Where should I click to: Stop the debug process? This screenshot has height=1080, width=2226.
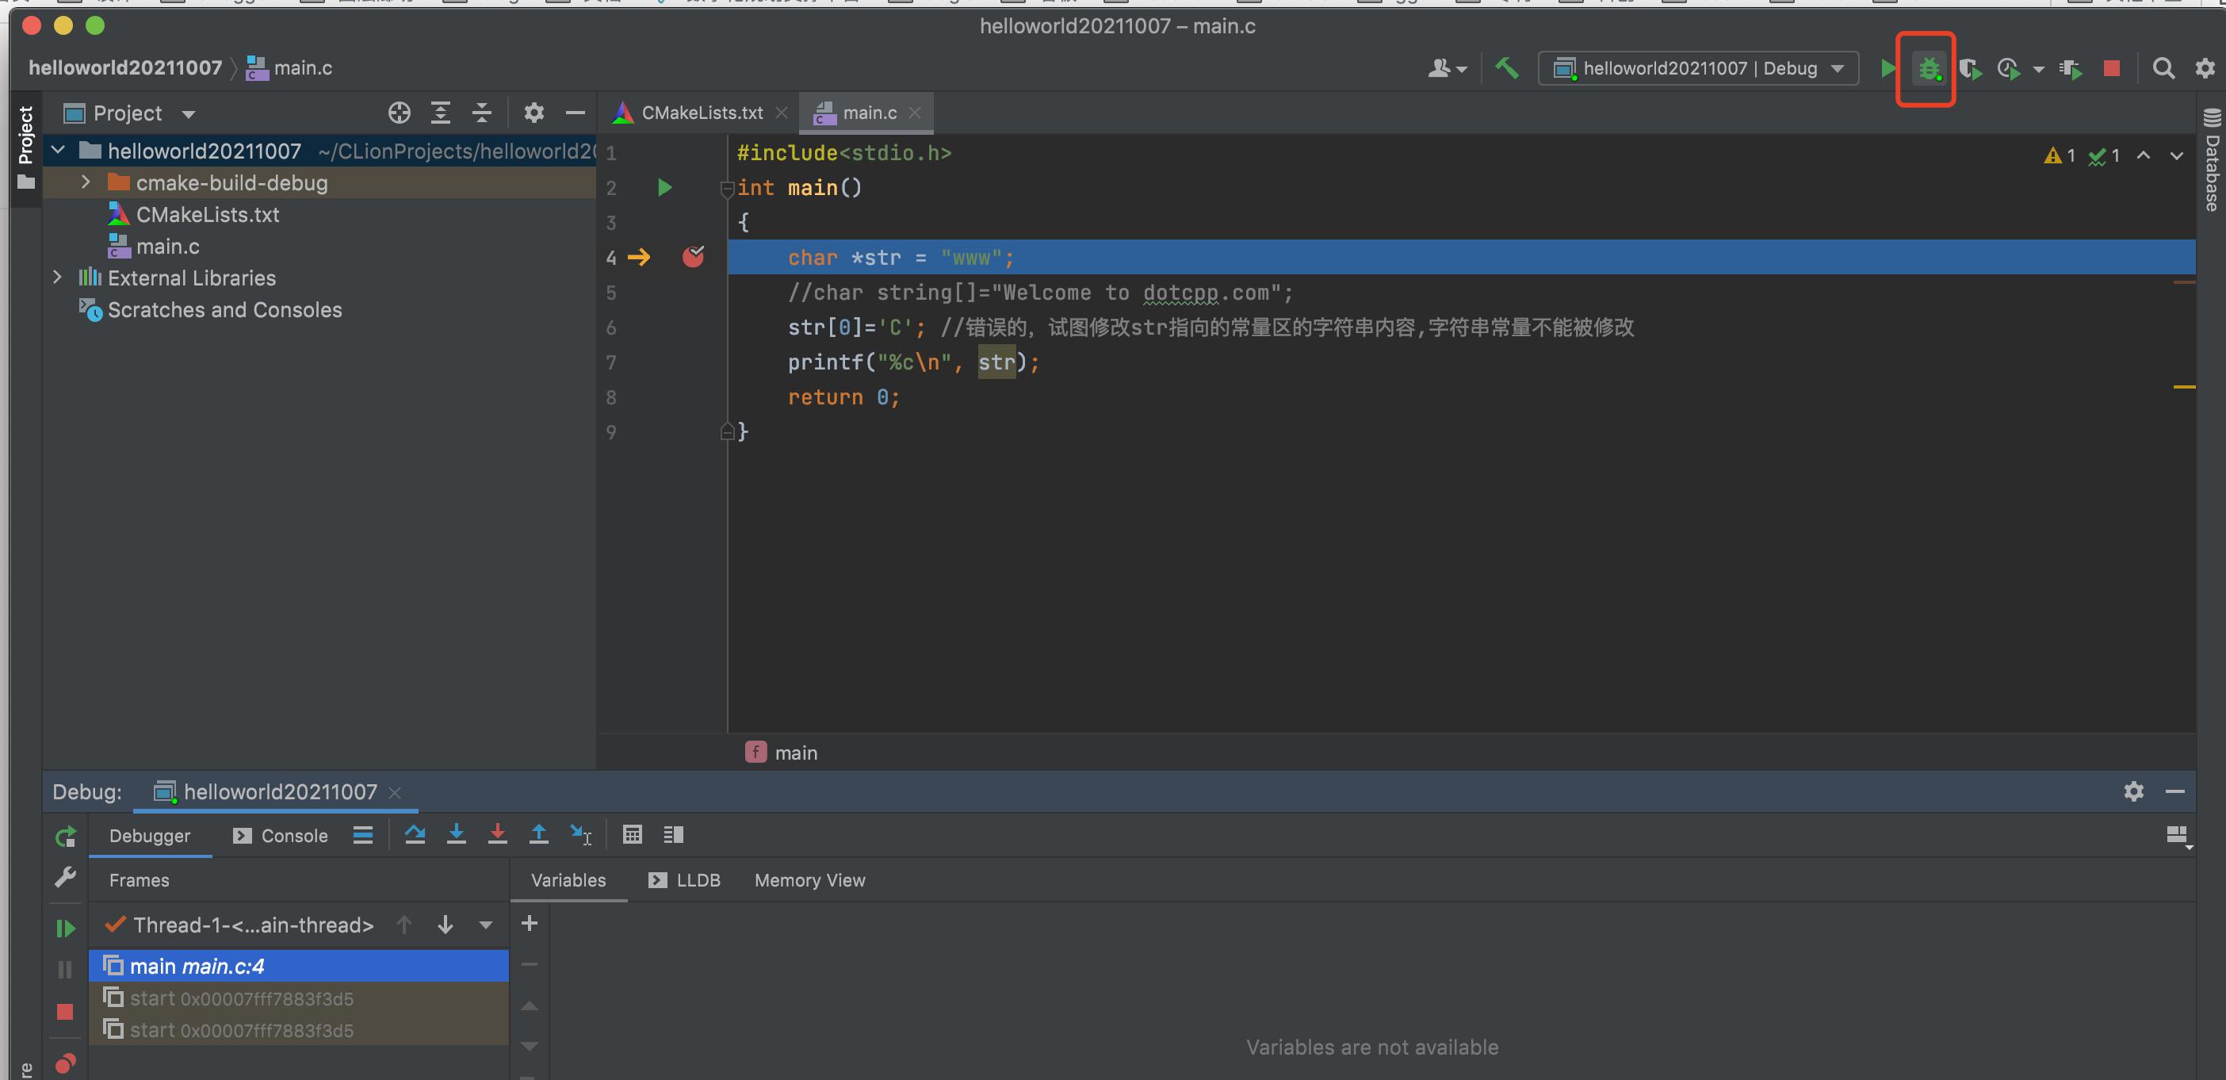pyautogui.click(x=2111, y=67)
